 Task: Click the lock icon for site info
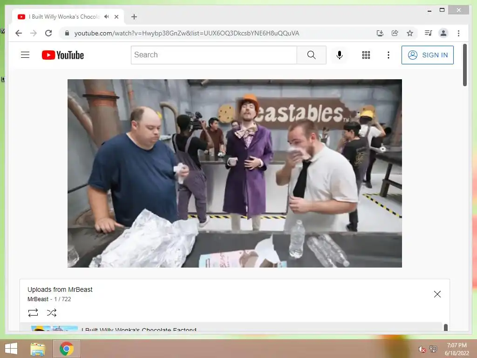(x=67, y=33)
